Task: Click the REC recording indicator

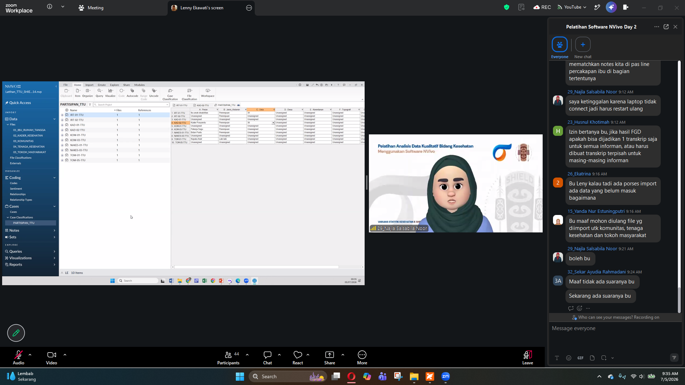Action: [x=542, y=7]
